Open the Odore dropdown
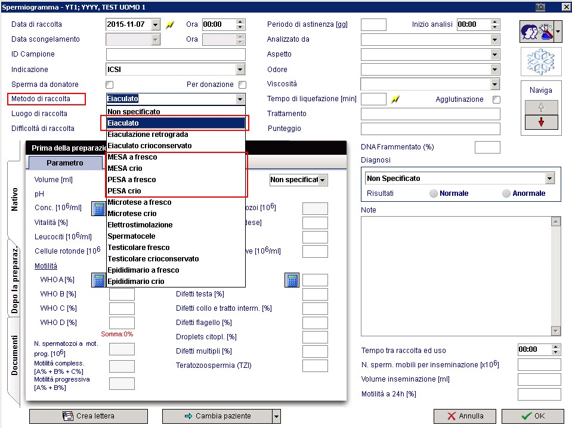572x428 pixels. click(x=494, y=70)
